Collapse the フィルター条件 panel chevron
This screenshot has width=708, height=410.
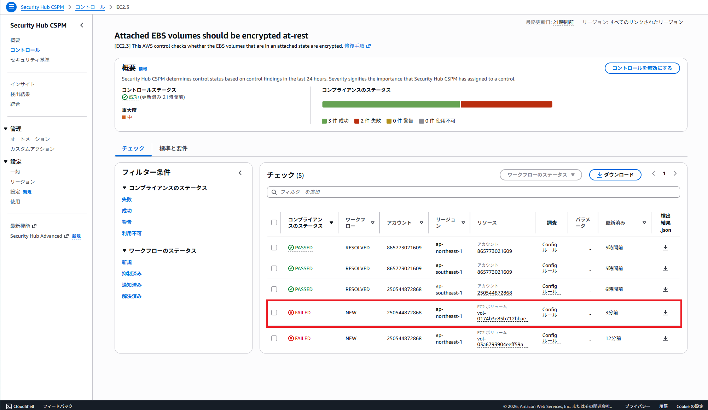click(240, 173)
